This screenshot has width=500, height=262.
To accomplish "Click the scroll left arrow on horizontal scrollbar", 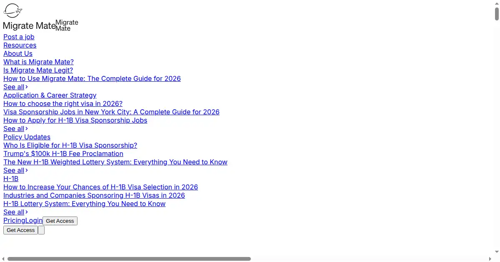I will tap(3, 259).
